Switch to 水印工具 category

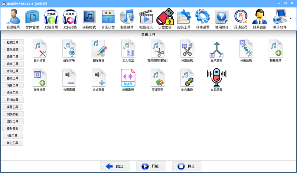[13, 71]
